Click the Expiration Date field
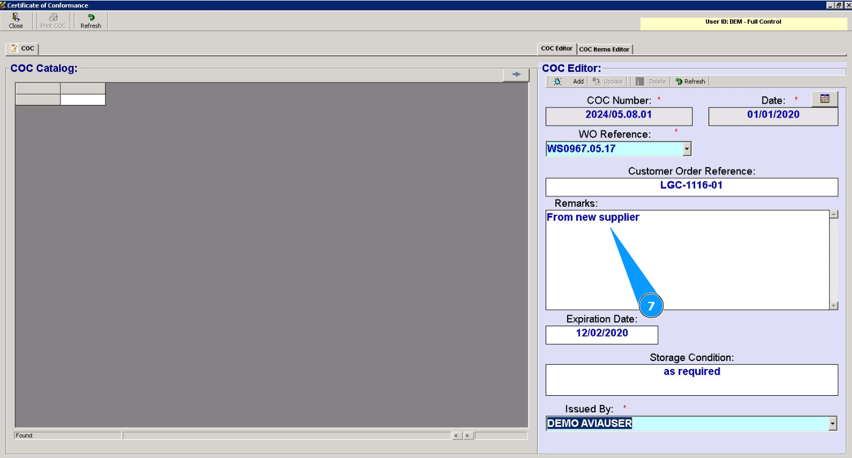852x458 pixels. (x=602, y=335)
